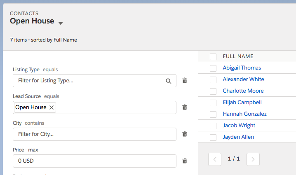Delete the City filter
The image size is (296, 175).
tap(185, 134)
